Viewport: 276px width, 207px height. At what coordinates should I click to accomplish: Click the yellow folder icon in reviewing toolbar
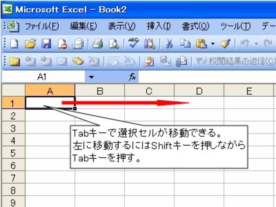coord(14,61)
